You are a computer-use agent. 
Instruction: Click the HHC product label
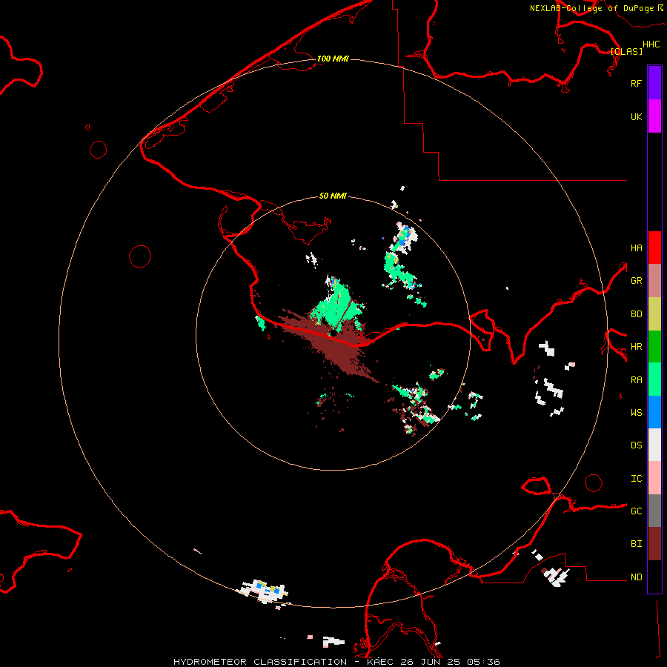[x=651, y=44]
